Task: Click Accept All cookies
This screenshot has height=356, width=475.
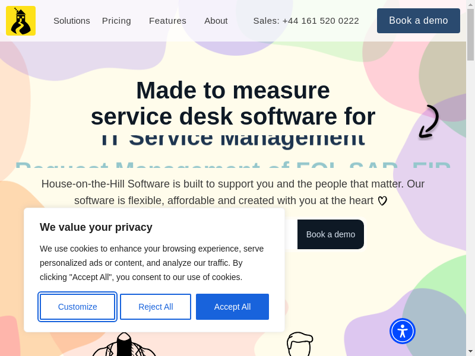Action: coord(232,307)
